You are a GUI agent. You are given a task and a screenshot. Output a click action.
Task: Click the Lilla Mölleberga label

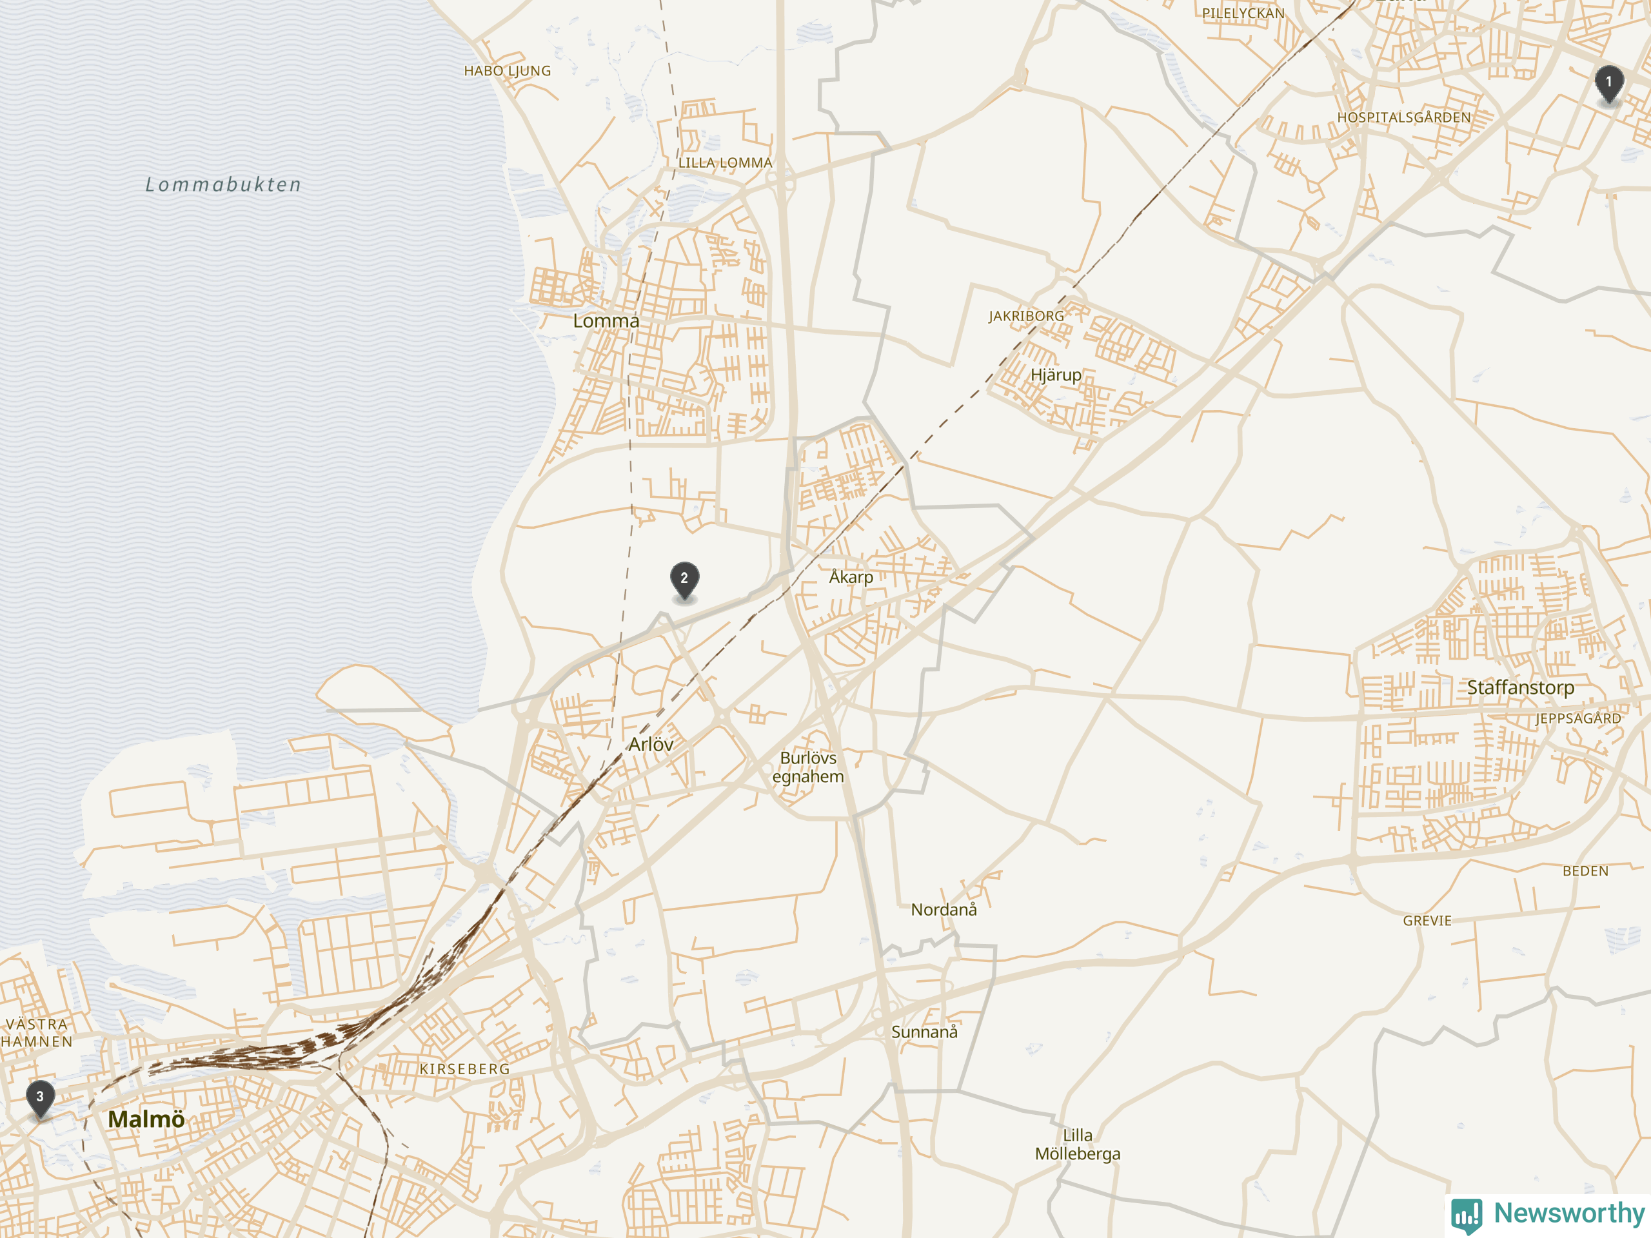(1078, 1145)
